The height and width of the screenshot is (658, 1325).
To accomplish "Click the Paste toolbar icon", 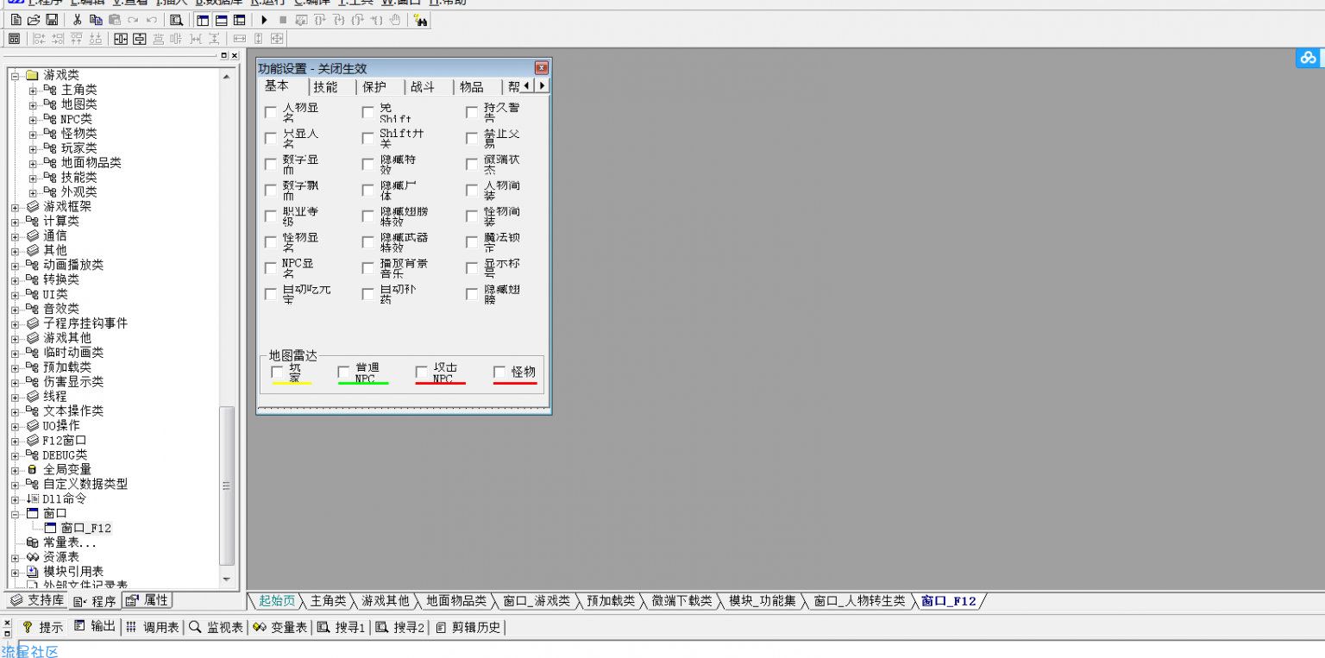I will 114,20.
